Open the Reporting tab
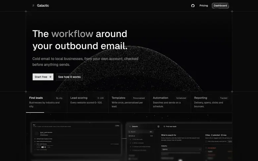258x161 pixels. click(212, 102)
